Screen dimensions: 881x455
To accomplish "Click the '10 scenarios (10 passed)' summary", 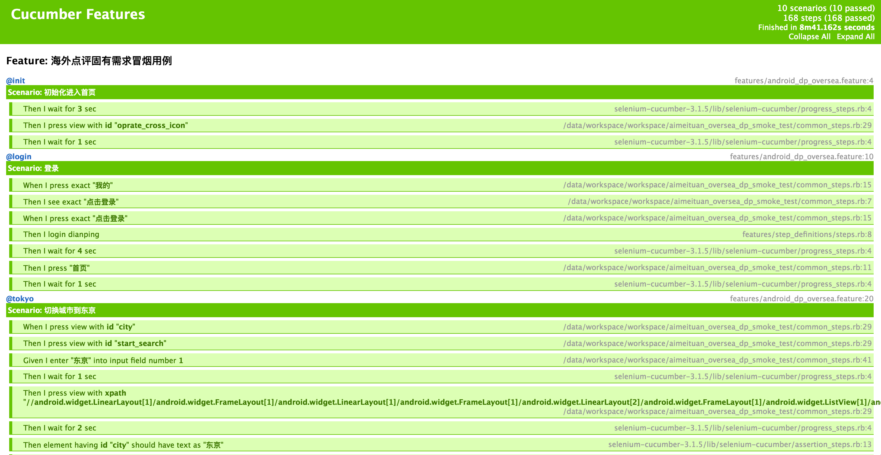I will (x=826, y=8).
